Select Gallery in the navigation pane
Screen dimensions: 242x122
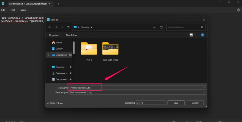[x=59, y=48]
